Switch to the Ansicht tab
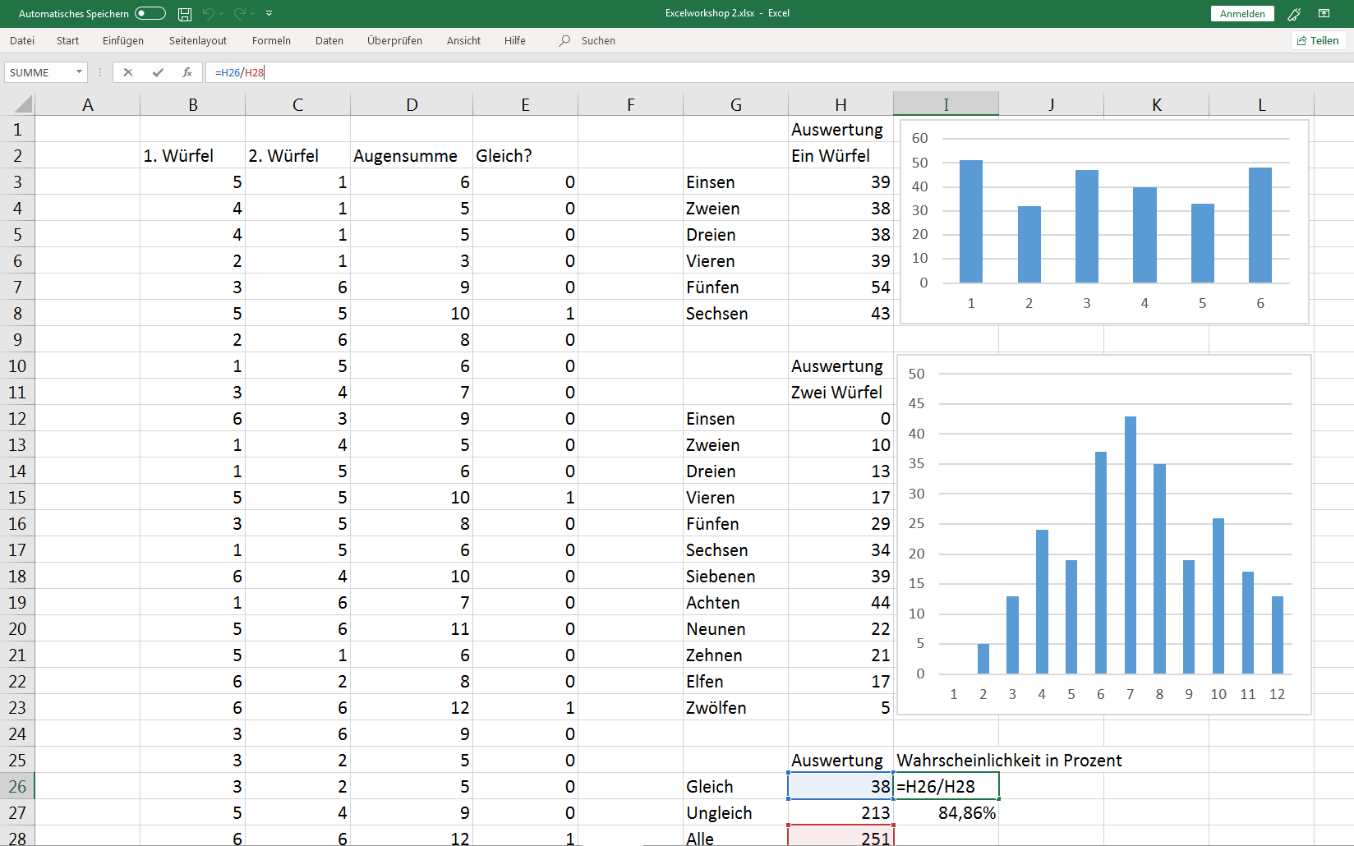The image size is (1354, 846). [463, 40]
